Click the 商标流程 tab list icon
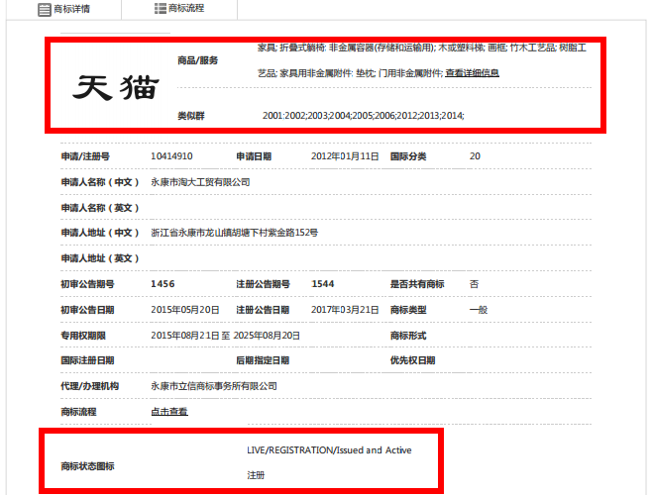The height and width of the screenshot is (495, 652). [x=161, y=8]
